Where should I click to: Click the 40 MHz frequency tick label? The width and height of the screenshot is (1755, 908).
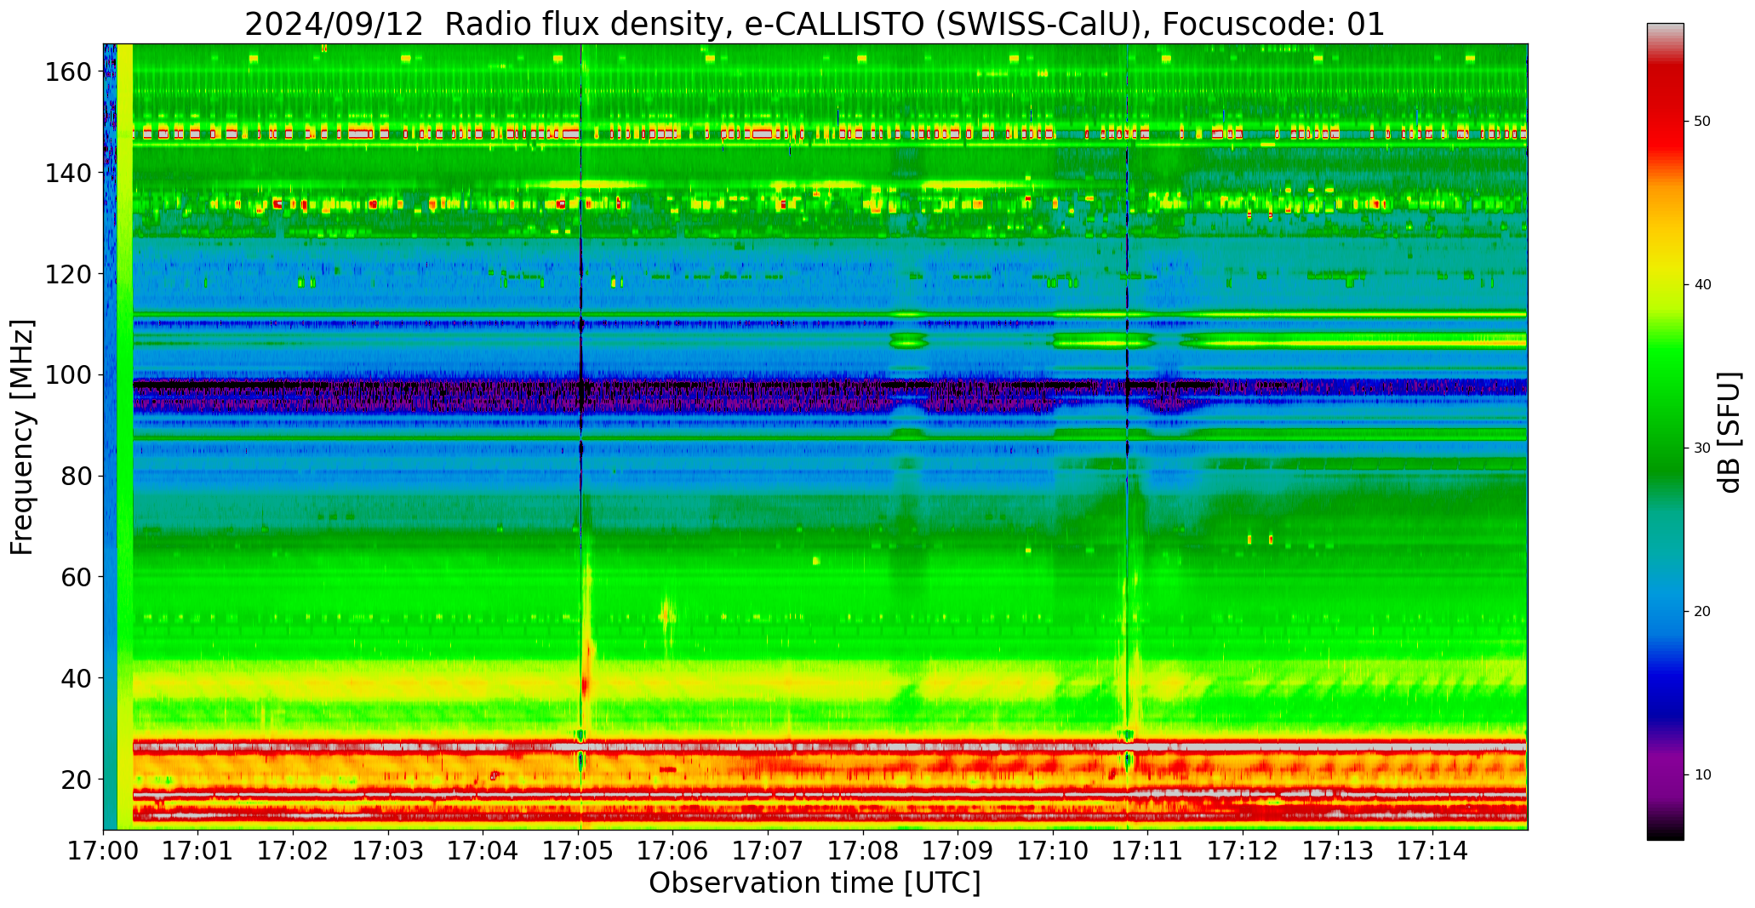coord(75,678)
